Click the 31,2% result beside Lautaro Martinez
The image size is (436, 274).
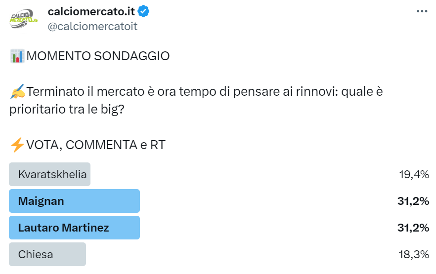pos(413,228)
